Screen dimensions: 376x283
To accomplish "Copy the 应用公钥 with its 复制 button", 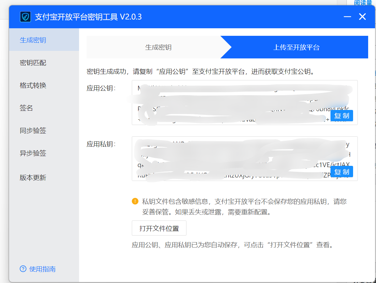I will click(x=341, y=115).
